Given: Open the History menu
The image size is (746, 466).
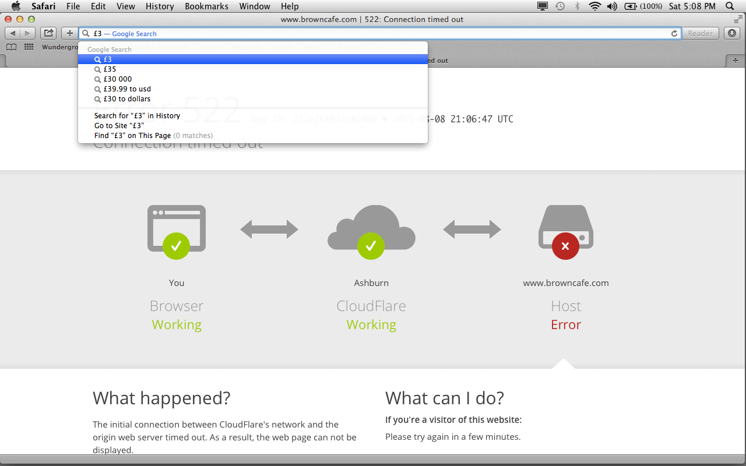Looking at the screenshot, I should pos(160,6).
